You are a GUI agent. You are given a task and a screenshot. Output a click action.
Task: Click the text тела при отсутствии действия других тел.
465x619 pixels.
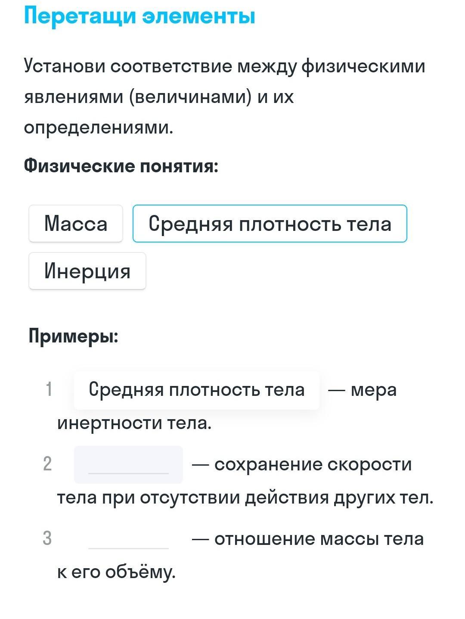point(245,498)
